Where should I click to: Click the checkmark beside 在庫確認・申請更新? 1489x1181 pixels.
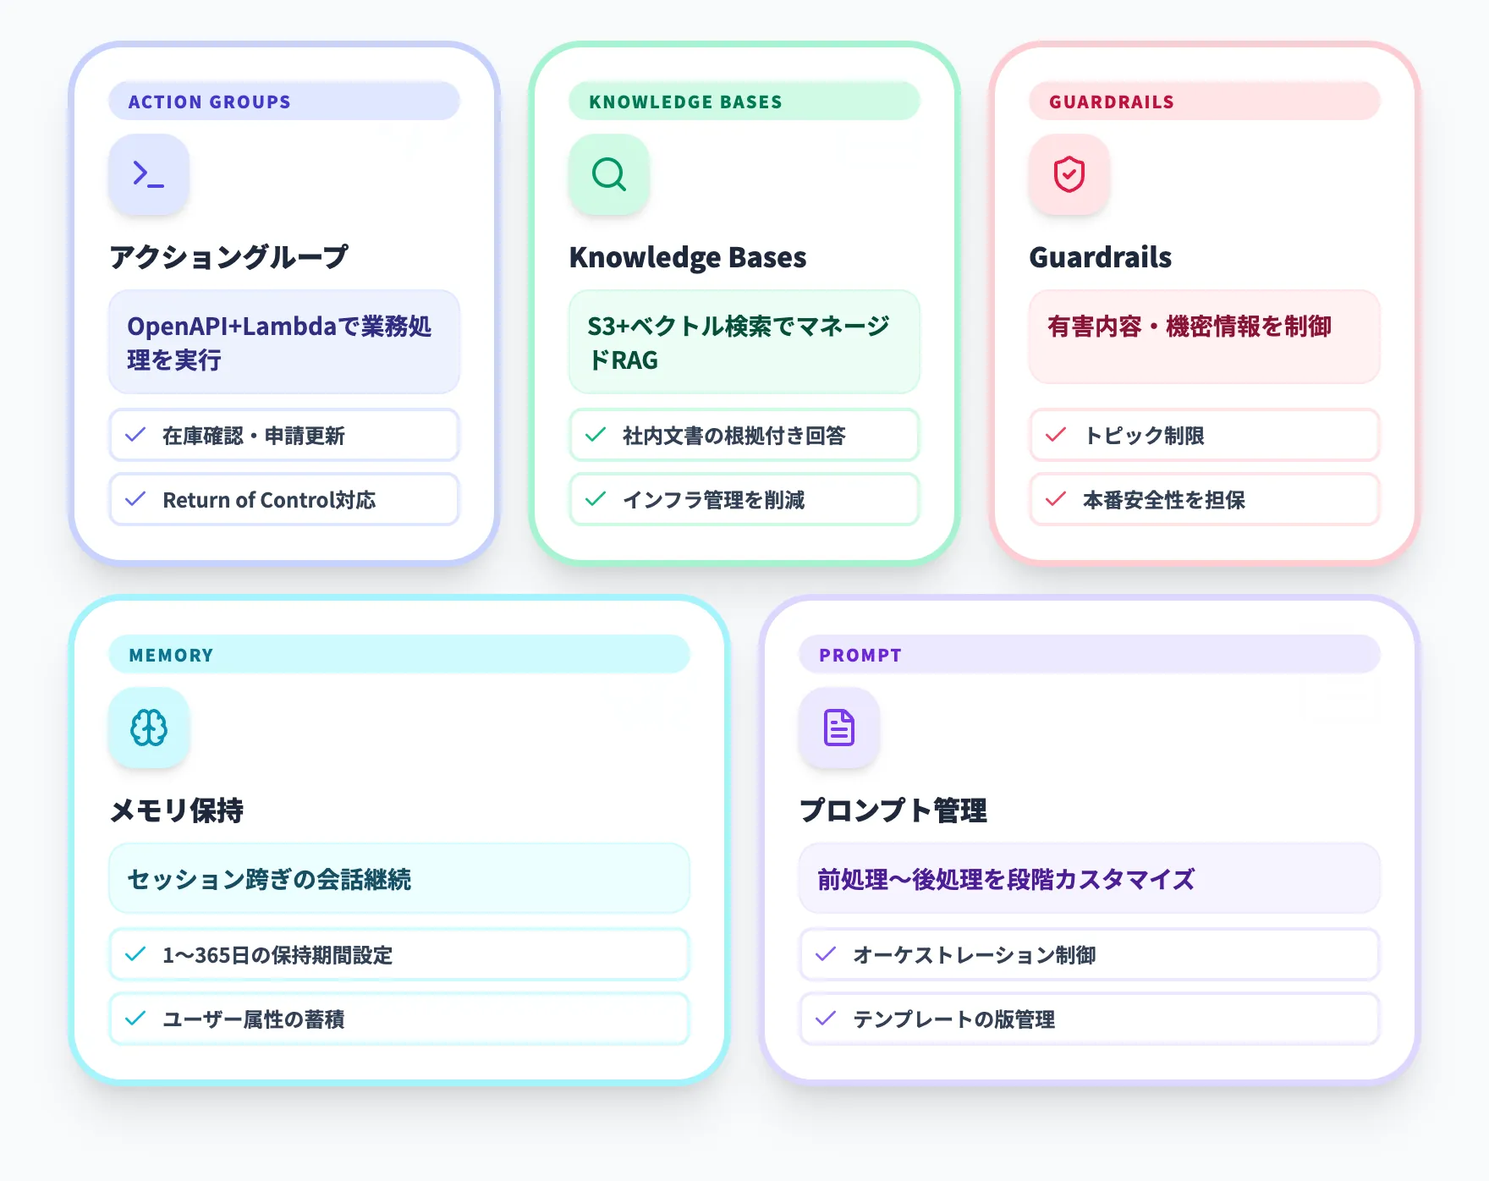(x=136, y=435)
